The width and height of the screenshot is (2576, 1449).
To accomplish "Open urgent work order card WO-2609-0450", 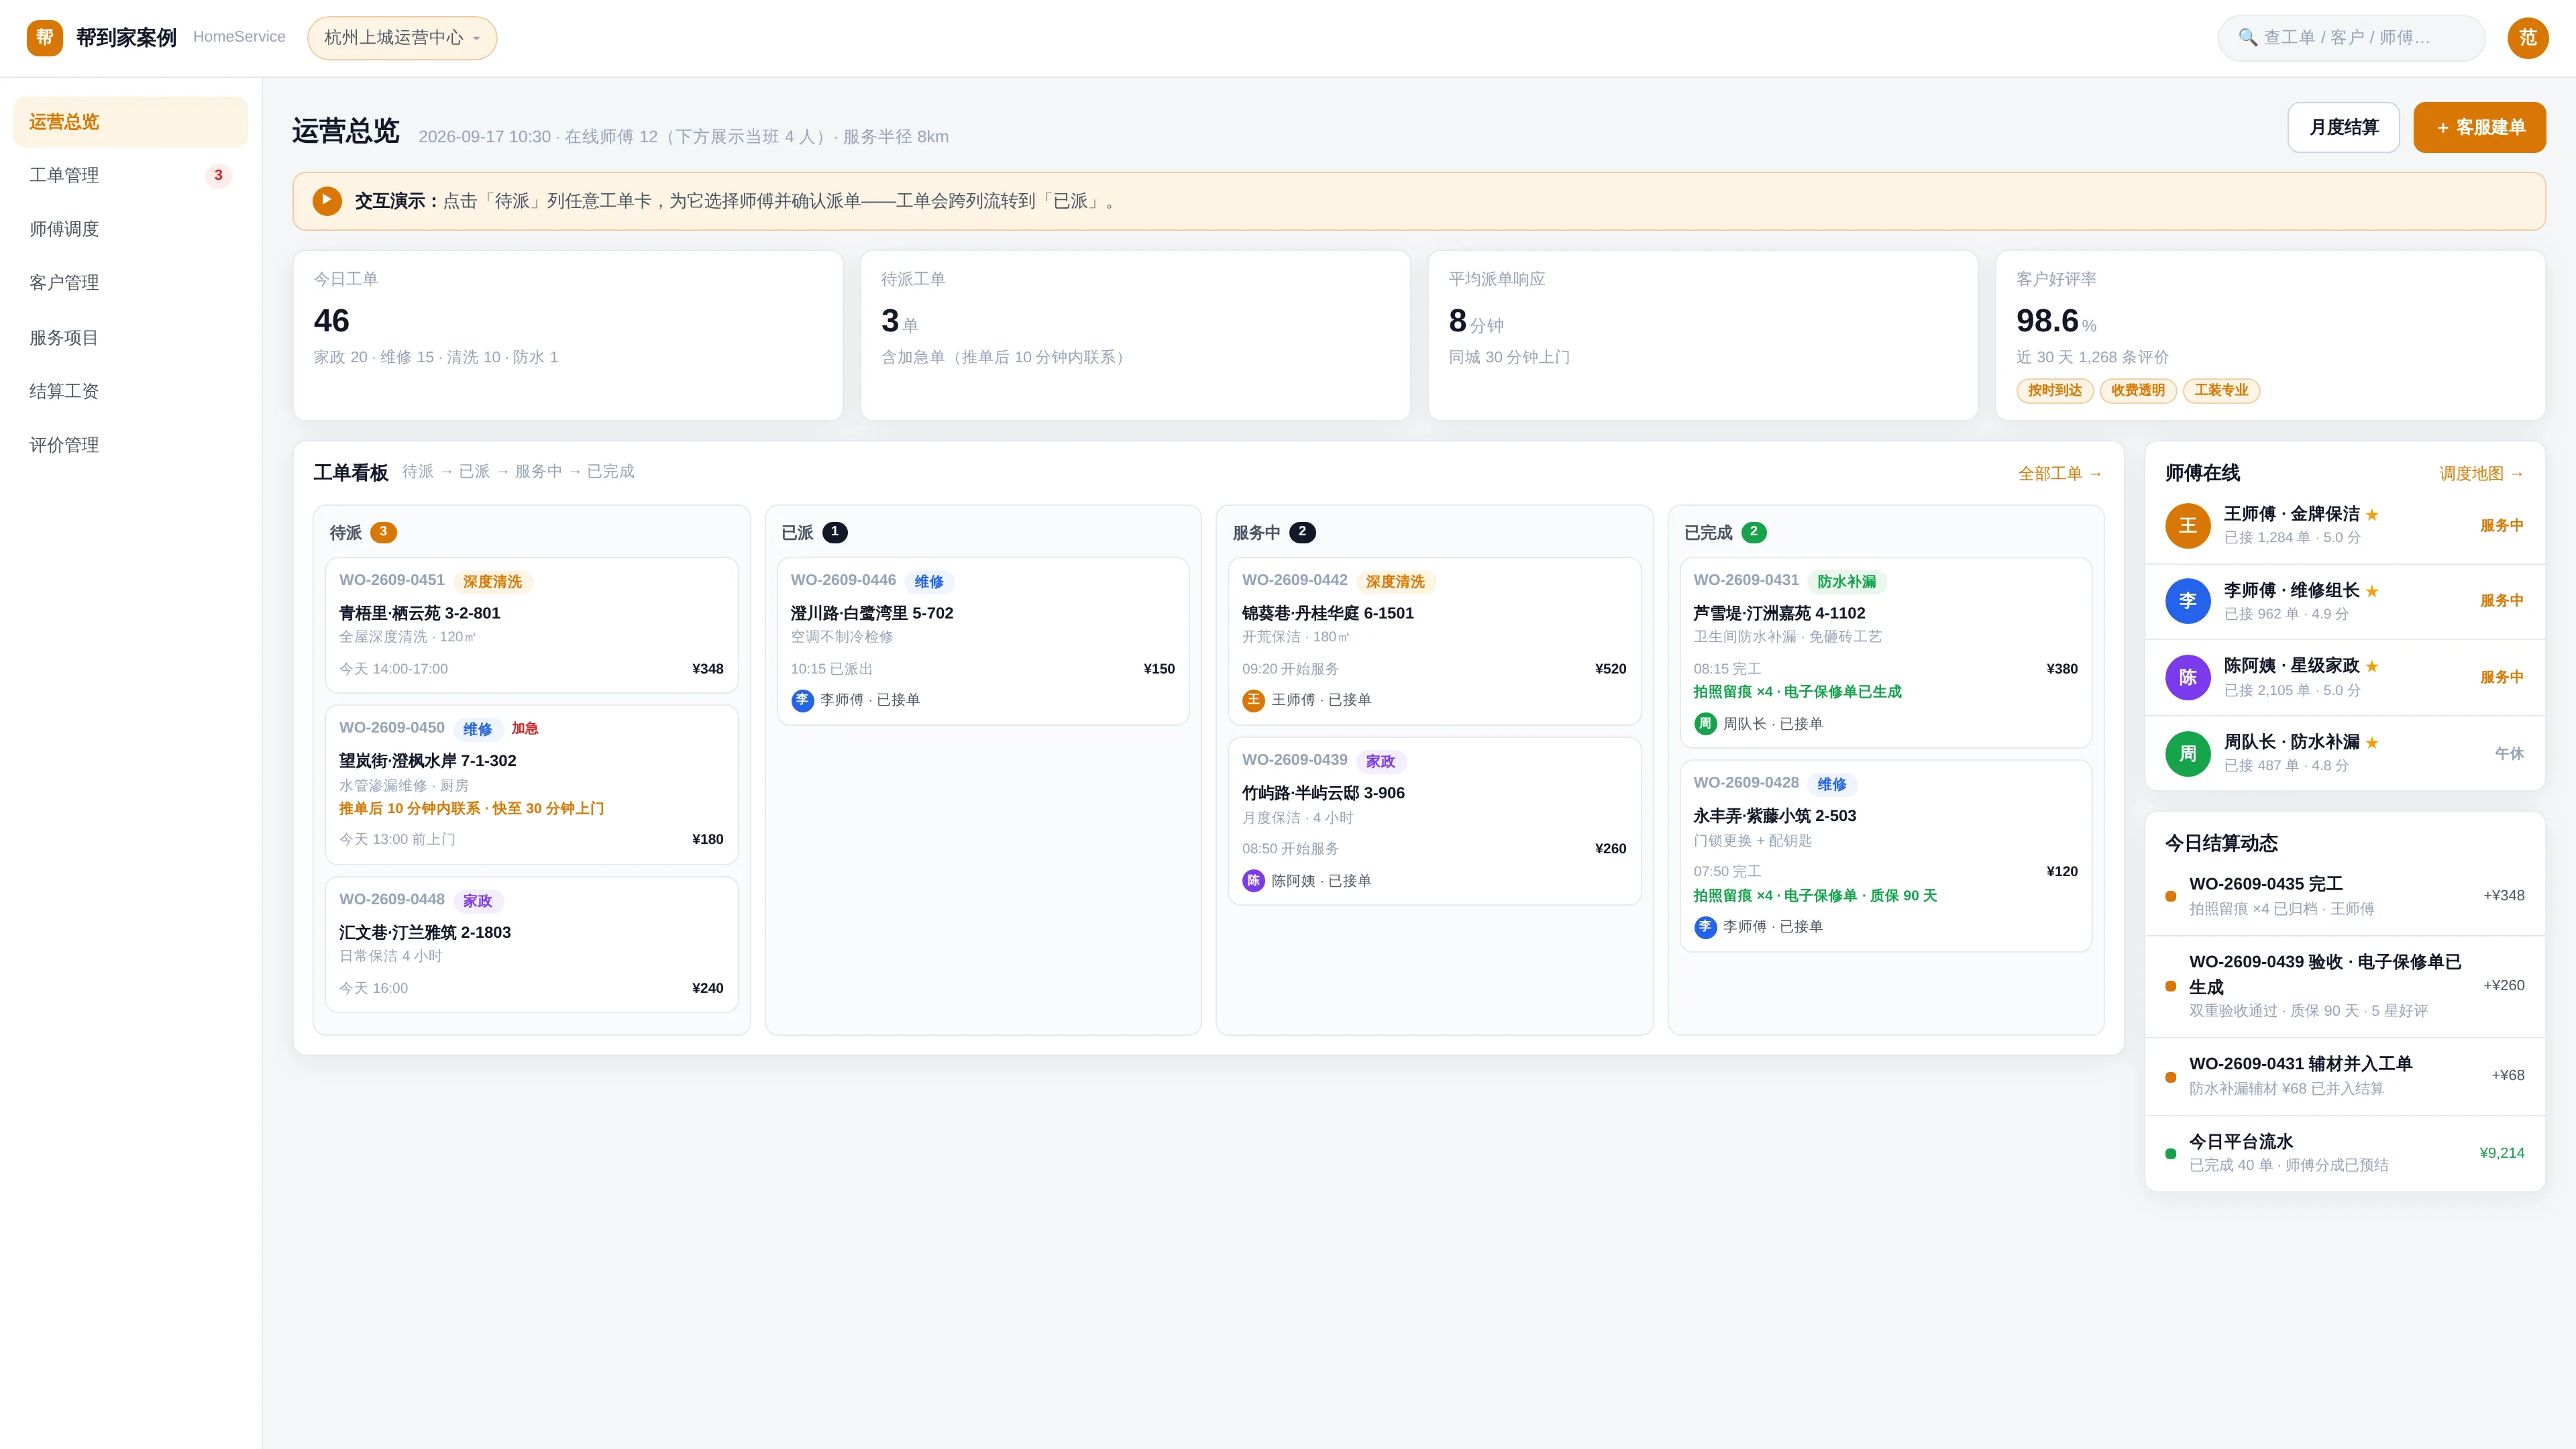I will click(x=531, y=785).
